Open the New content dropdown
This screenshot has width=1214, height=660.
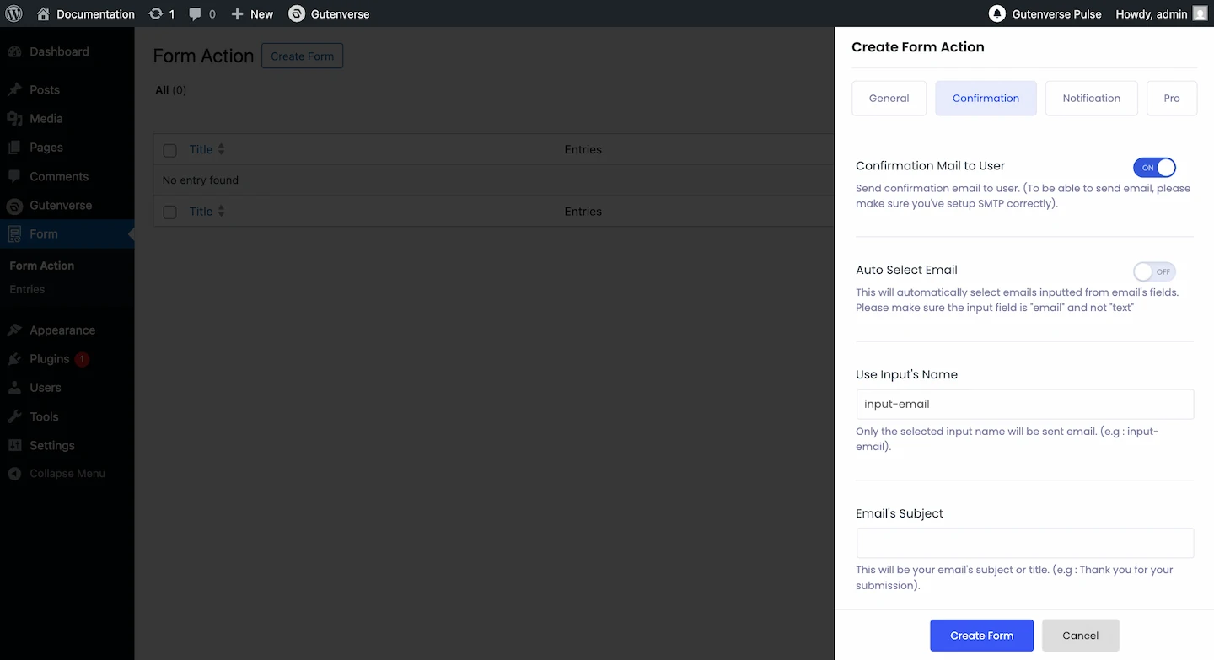[x=252, y=13]
